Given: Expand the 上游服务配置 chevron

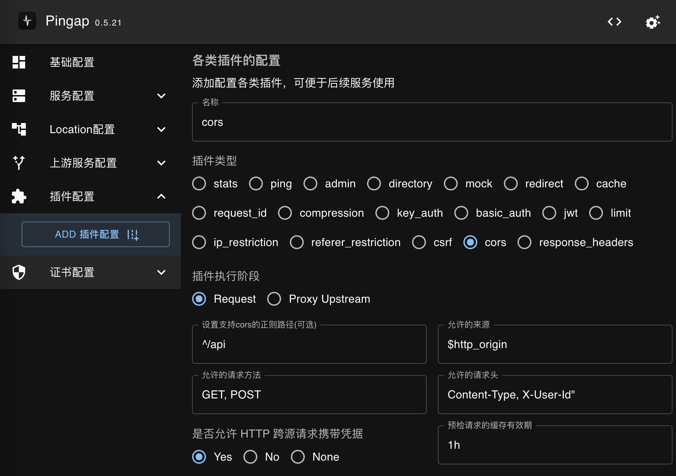Looking at the screenshot, I should tap(161, 163).
